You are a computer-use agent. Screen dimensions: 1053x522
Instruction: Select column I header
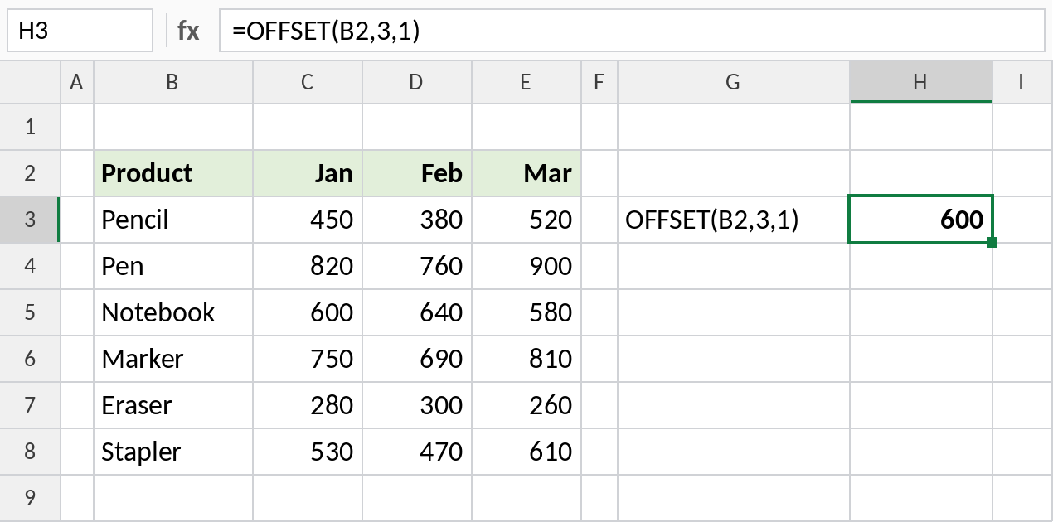click(x=1022, y=81)
